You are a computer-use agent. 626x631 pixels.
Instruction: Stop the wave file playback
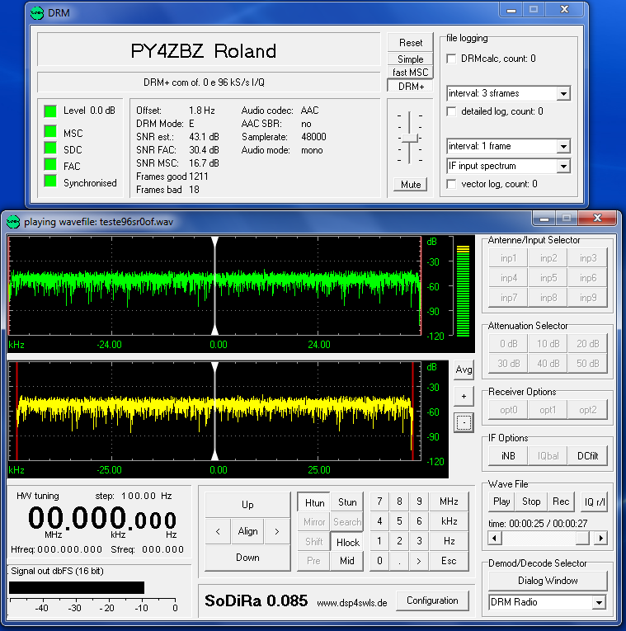tap(531, 502)
